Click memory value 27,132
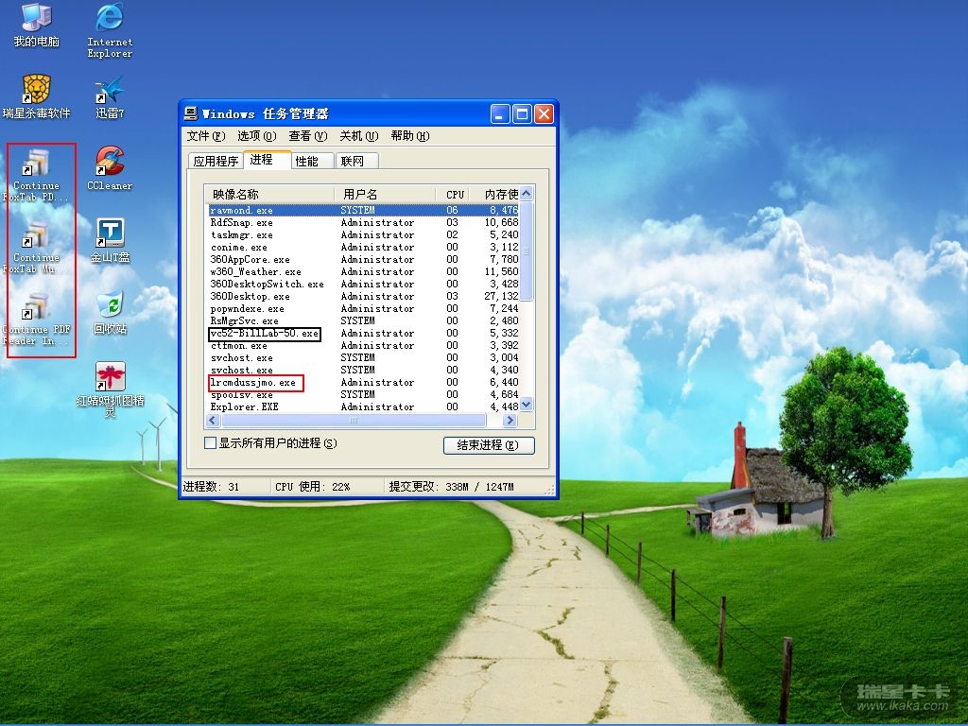The width and height of the screenshot is (968, 726). coord(501,296)
